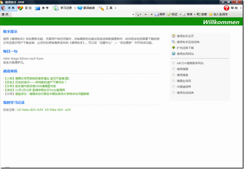Open the 标记 mark dropdown
244x169 pixels.
[181, 15]
